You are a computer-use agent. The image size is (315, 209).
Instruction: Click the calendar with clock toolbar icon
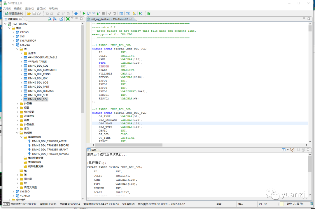(128, 13)
